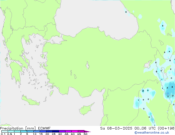Click the above-50 mm legend arrow tip

(87, 131)
